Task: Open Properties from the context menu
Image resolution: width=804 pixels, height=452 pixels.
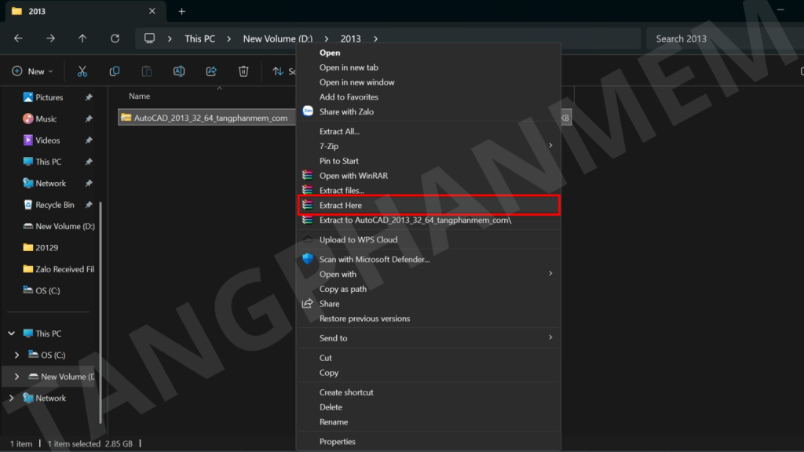Action: tap(338, 442)
